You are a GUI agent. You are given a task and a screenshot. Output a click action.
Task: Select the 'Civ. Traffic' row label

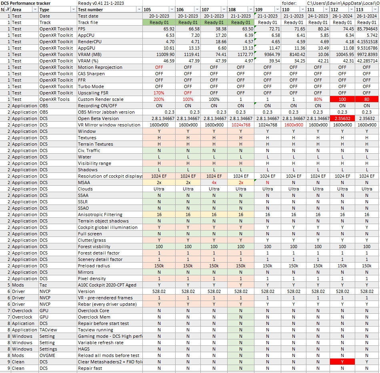coord(110,150)
